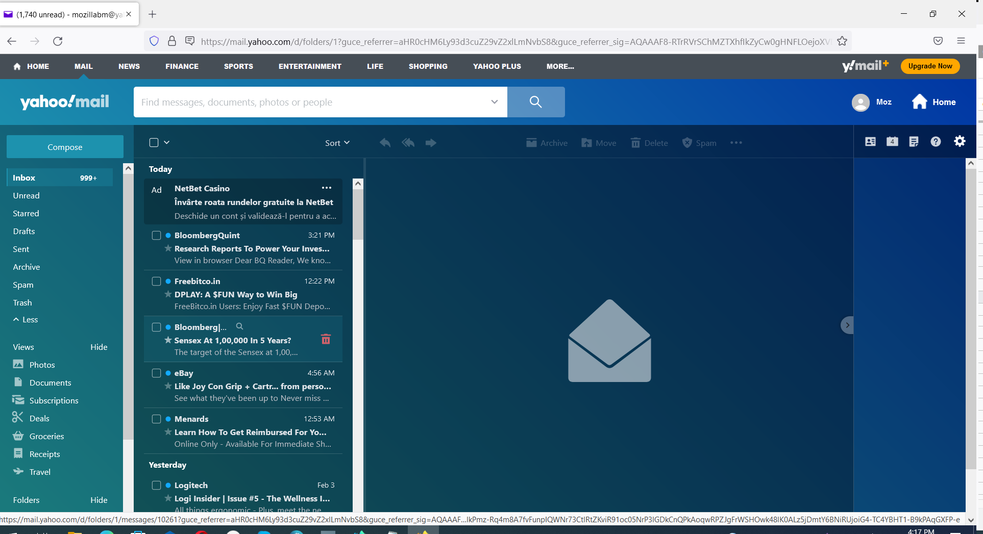Open the Pocket save icon in browser toolbar
The height and width of the screenshot is (534, 983).
pyautogui.click(x=938, y=41)
